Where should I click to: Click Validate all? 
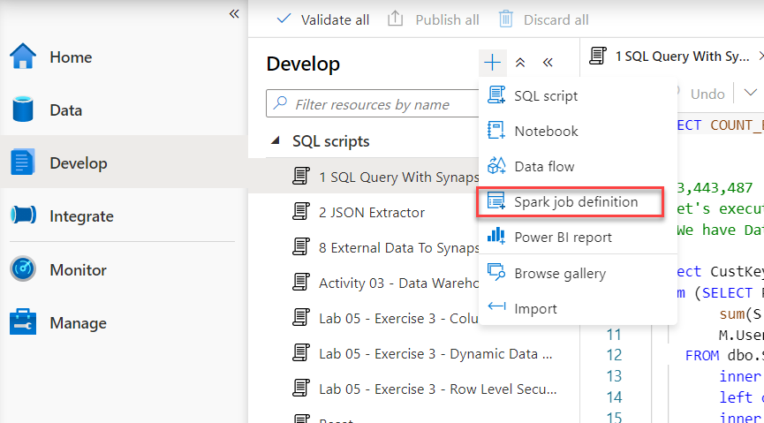(323, 20)
